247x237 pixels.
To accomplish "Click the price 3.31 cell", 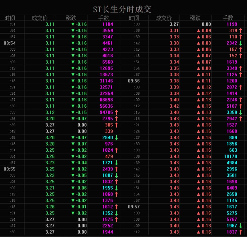I will pos(174,30).
